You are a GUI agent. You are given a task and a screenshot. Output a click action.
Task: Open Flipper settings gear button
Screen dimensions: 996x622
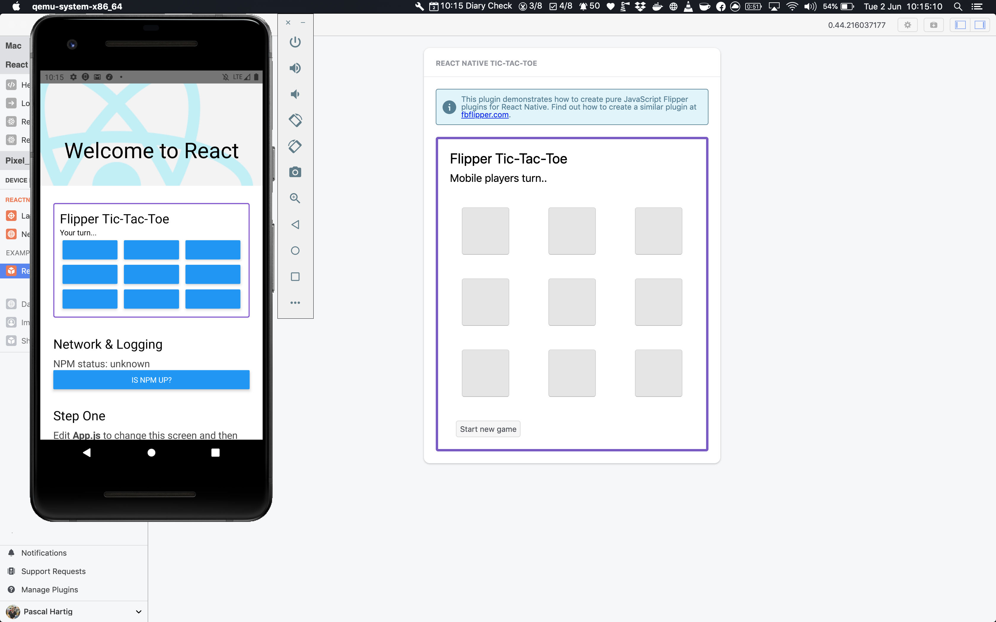pos(907,25)
